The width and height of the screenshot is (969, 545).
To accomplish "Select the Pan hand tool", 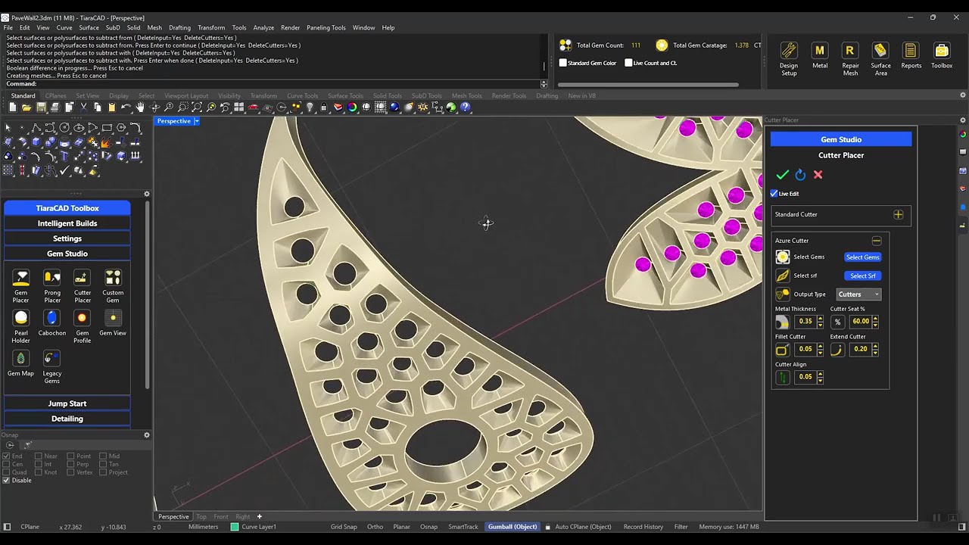I will [x=140, y=107].
